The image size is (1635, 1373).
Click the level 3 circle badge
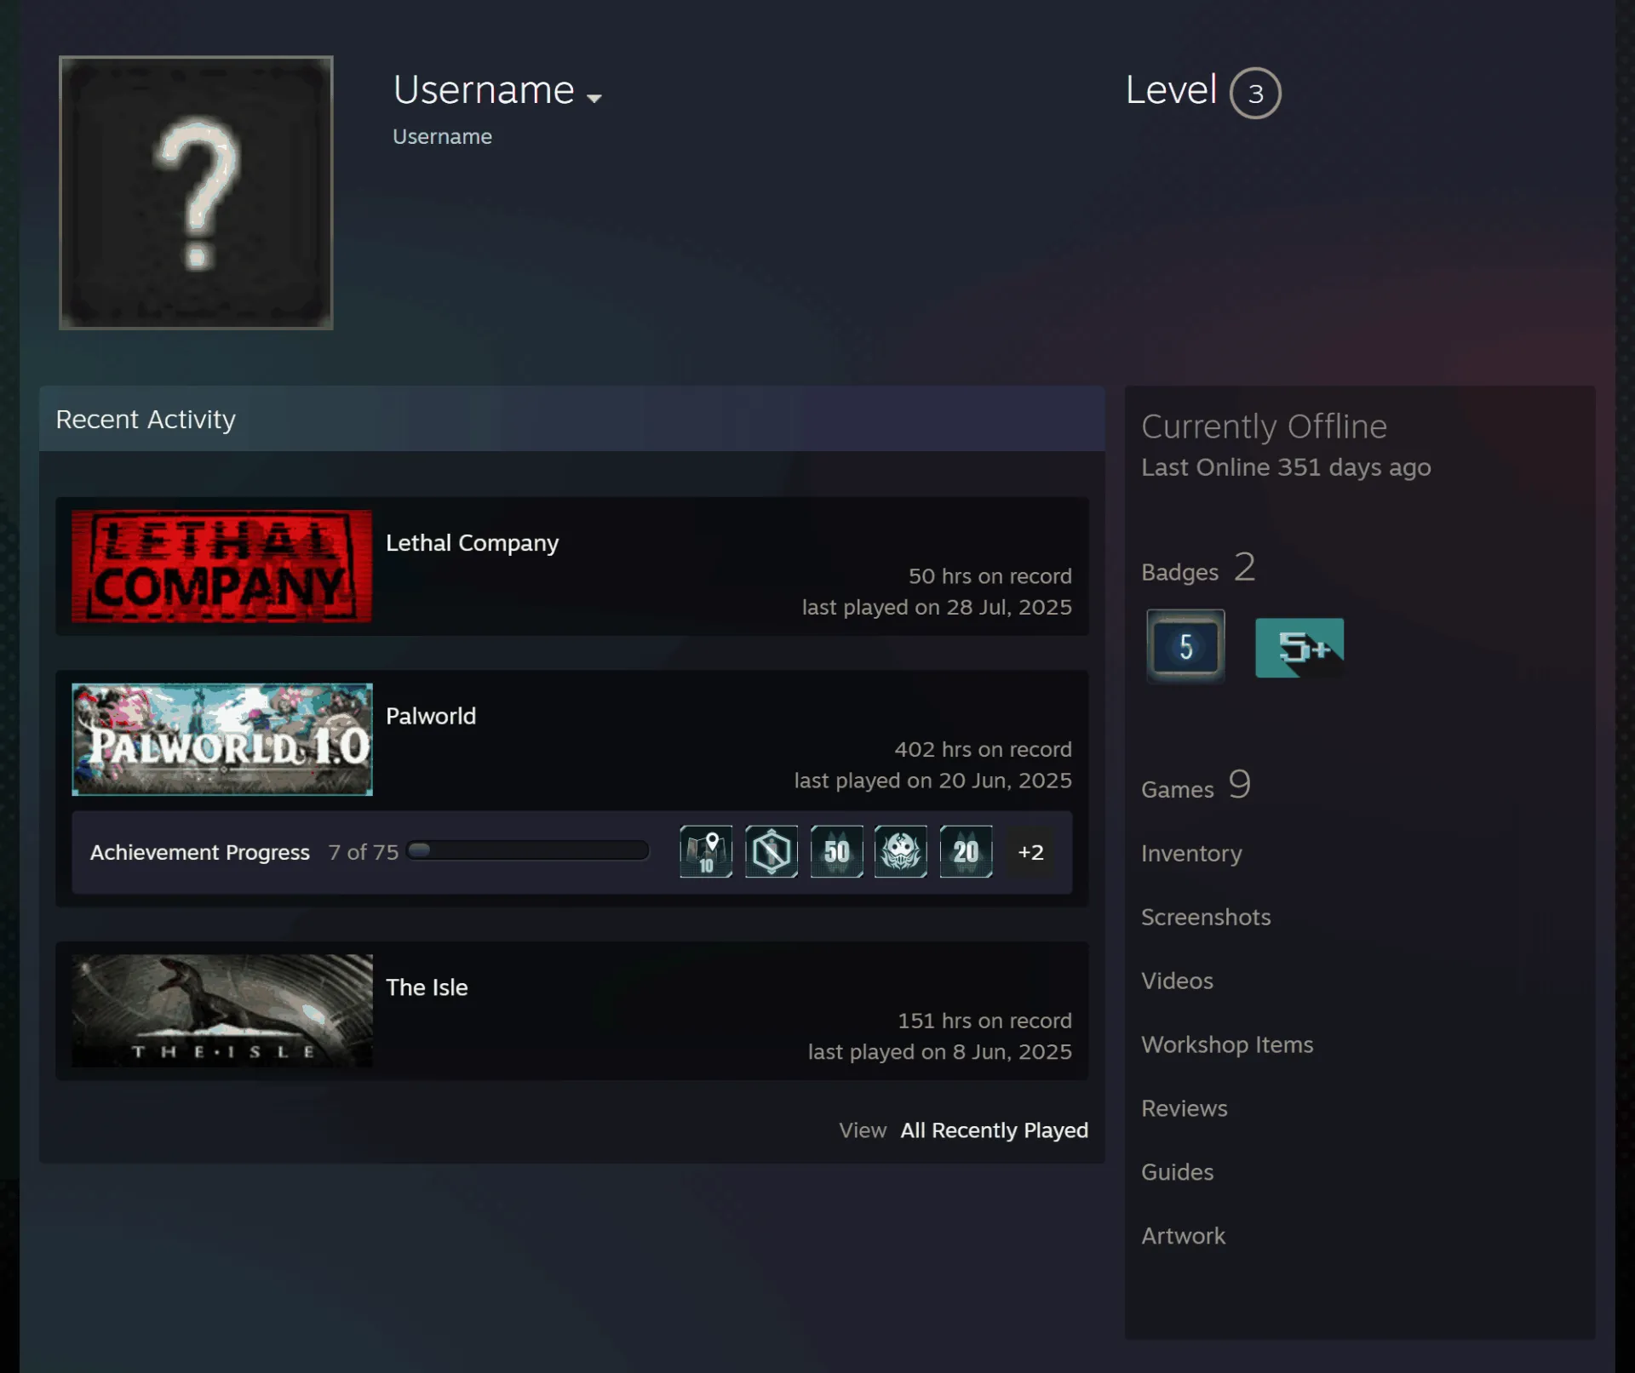[1255, 93]
